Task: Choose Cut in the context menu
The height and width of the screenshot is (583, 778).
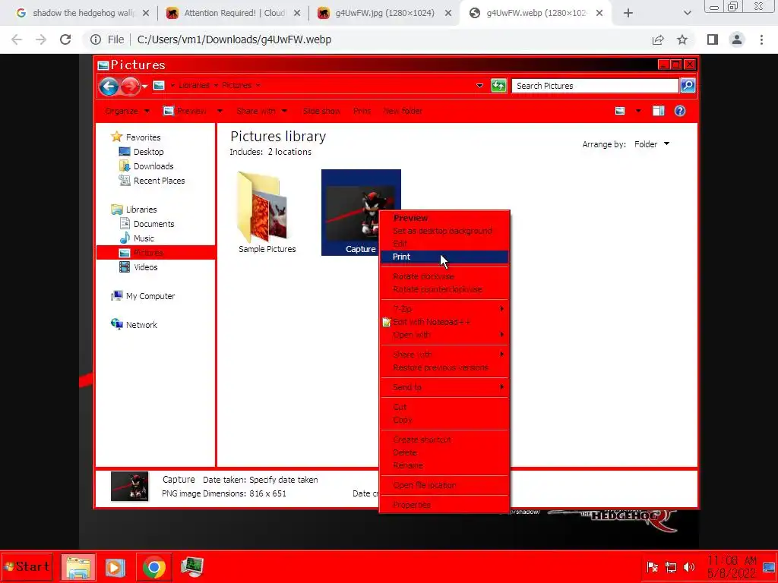Action: (444, 407)
